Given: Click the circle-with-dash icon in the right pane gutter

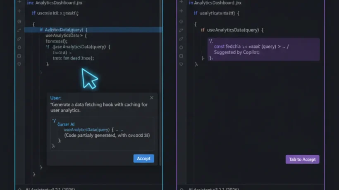Looking at the screenshot, I should coord(181,21).
